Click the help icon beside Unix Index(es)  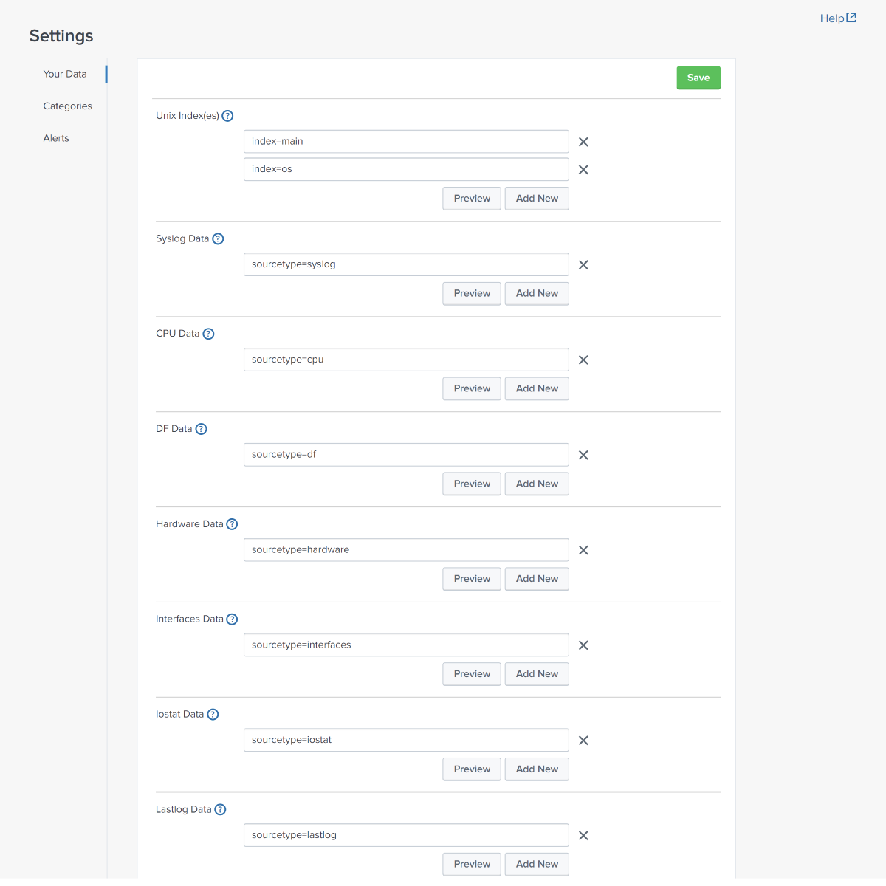[x=227, y=116]
